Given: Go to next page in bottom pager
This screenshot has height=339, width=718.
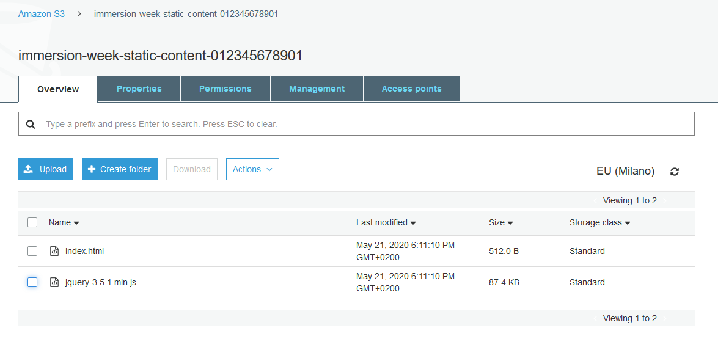Looking at the screenshot, I should coord(665,318).
